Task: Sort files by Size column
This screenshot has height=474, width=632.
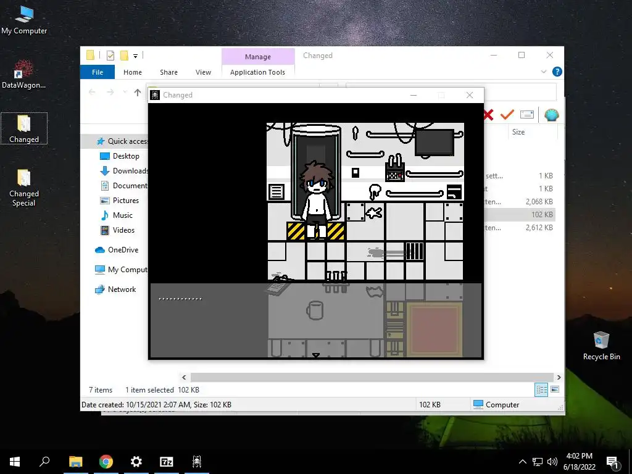Action: [518, 132]
